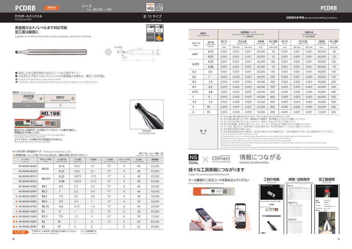Click the retail price 75,000
This screenshot has width=352, height=249.
tap(155, 217)
